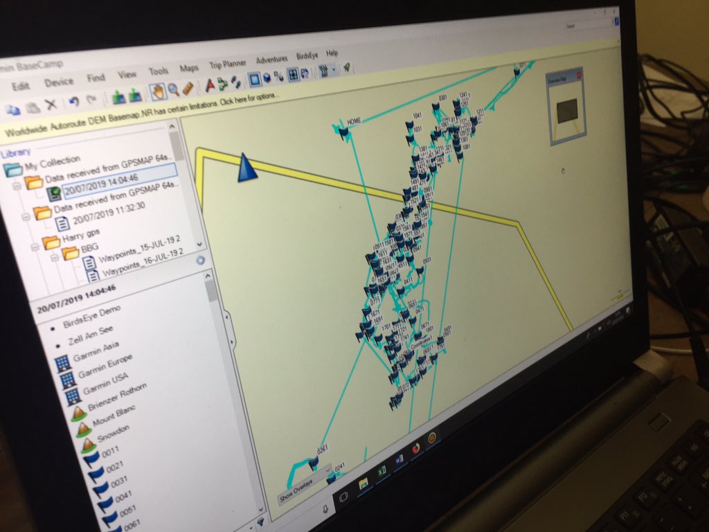Close the Overview Map mini window
709x532 pixels.
578,76
